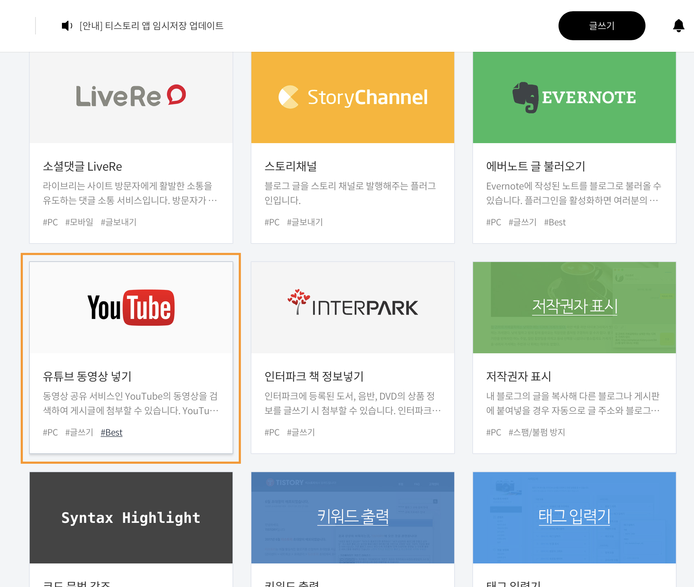
Task: Click the 스토리채널 description text
Action: 350,193
